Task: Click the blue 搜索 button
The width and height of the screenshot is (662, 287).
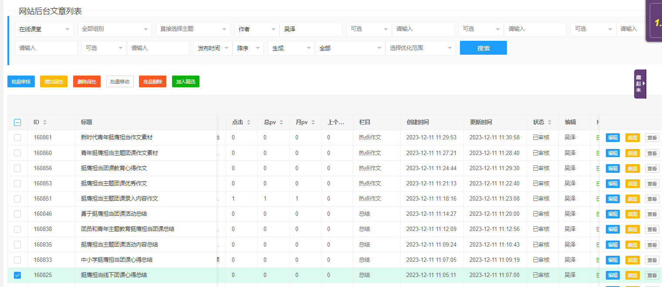Action: pos(483,48)
